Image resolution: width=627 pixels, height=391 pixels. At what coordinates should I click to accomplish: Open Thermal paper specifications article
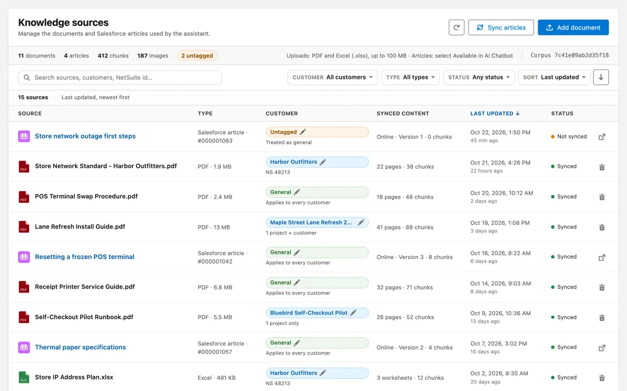[80, 347]
